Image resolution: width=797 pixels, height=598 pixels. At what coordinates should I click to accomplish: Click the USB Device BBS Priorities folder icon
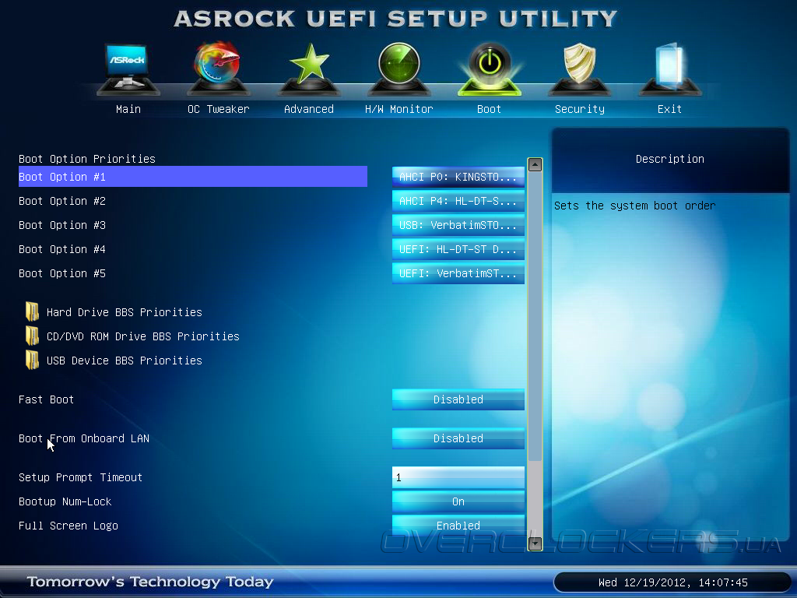click(32, 360)
